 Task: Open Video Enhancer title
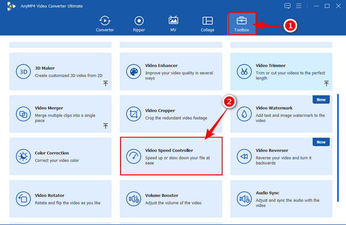161,66
